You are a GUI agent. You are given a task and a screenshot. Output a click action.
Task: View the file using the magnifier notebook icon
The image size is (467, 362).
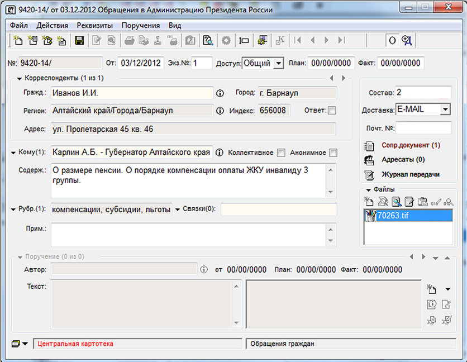[x=396, y=202]
